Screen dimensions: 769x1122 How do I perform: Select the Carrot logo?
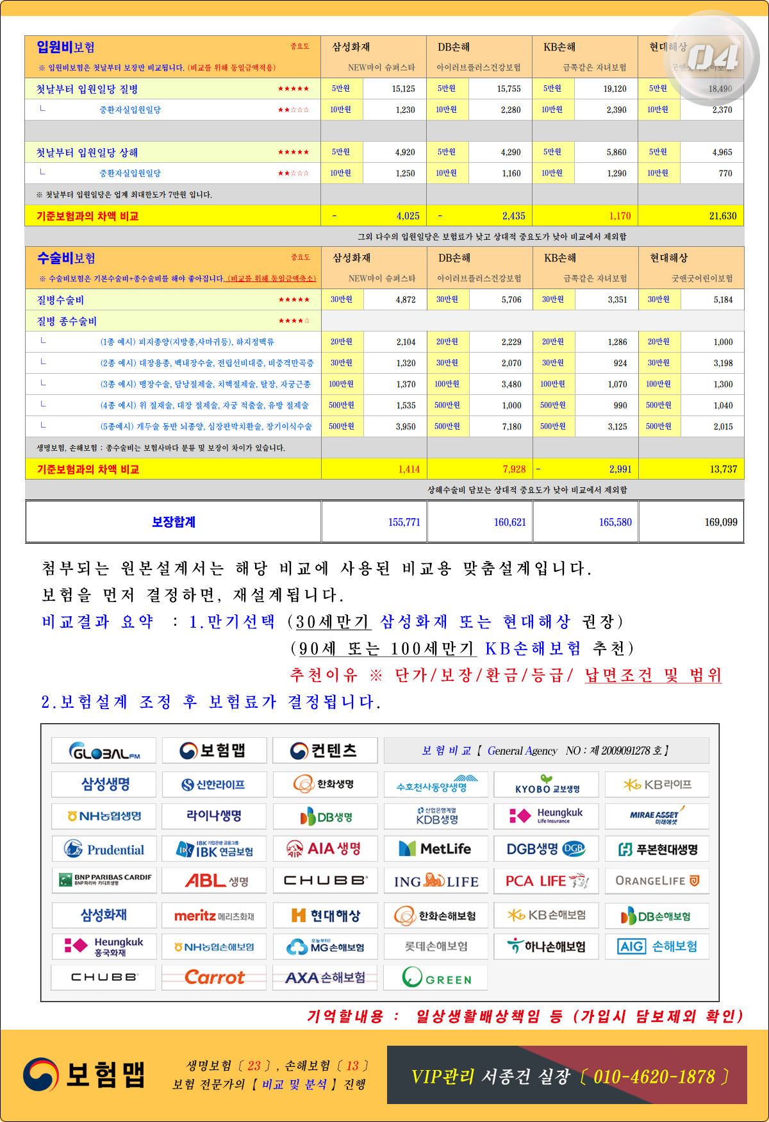pyautogui.click(x=214, y=978)
